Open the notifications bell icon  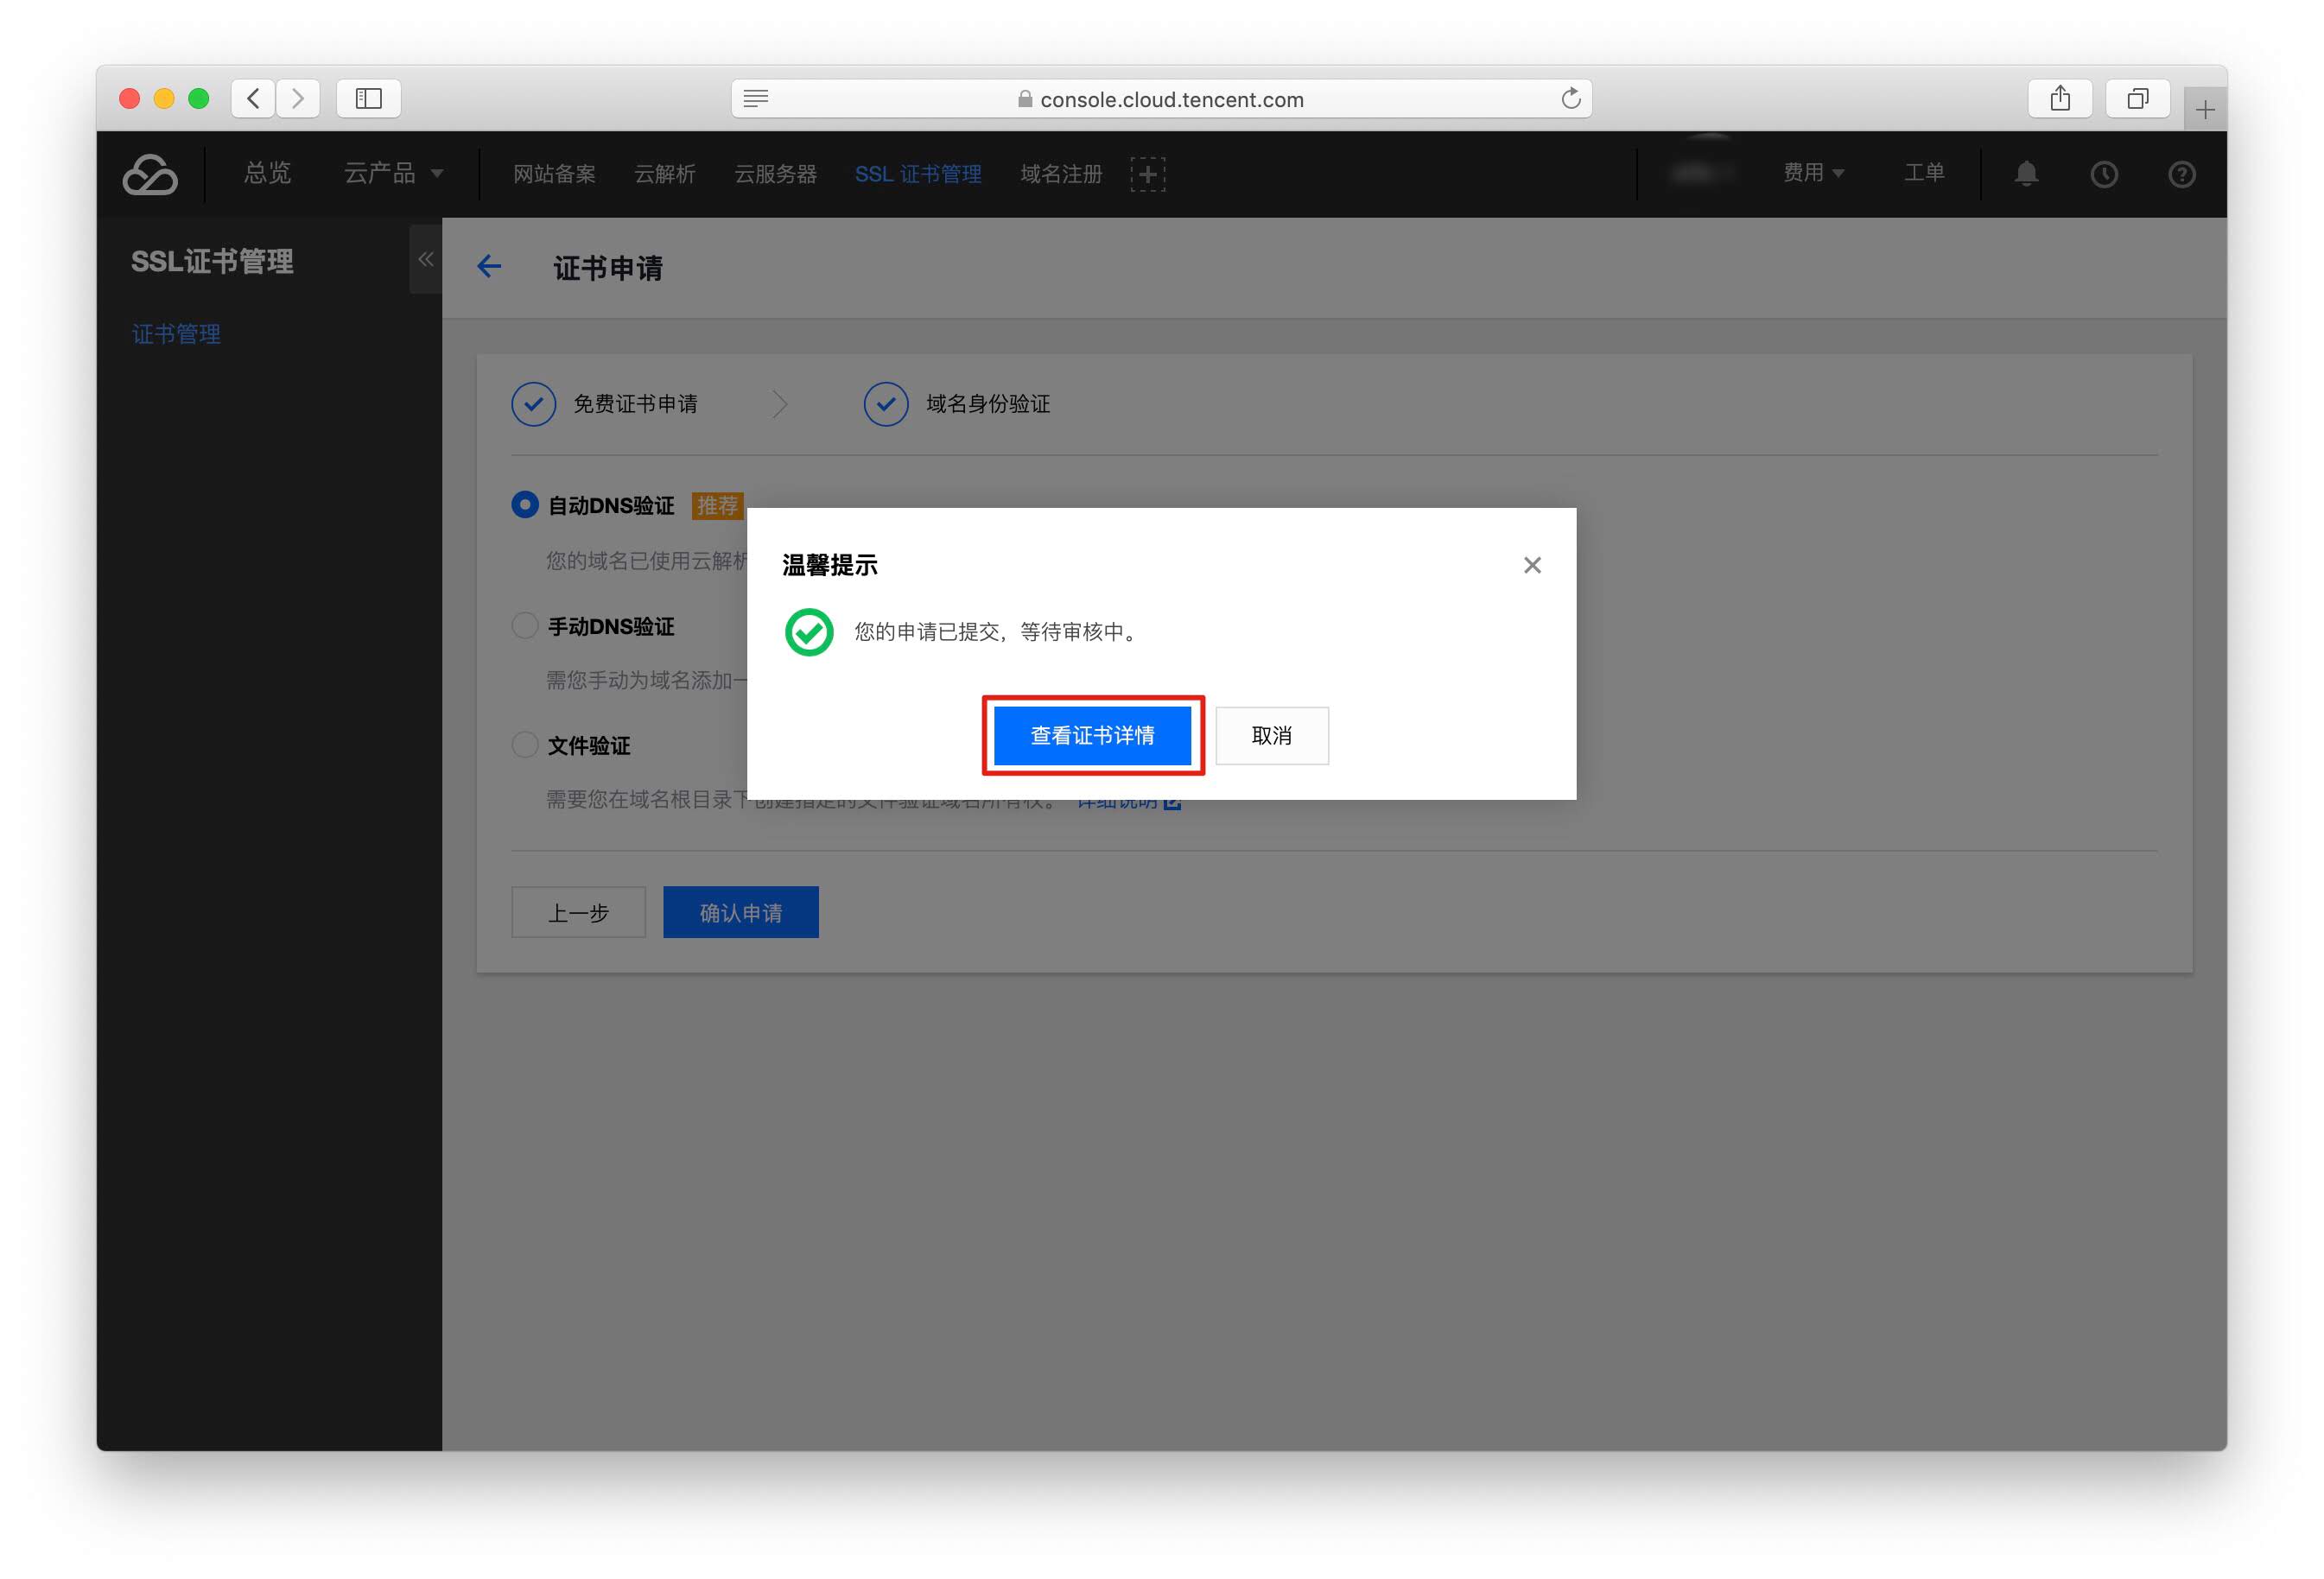[x=2027, y=174]
